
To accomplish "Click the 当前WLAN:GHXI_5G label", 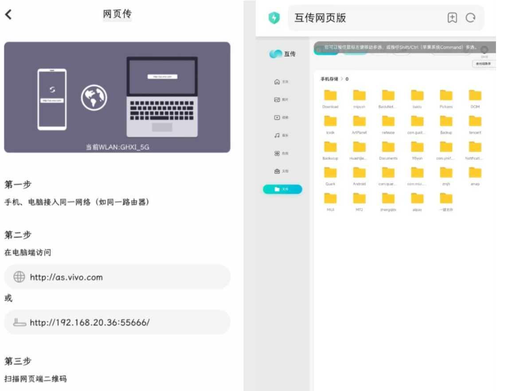I will point(117,147).
